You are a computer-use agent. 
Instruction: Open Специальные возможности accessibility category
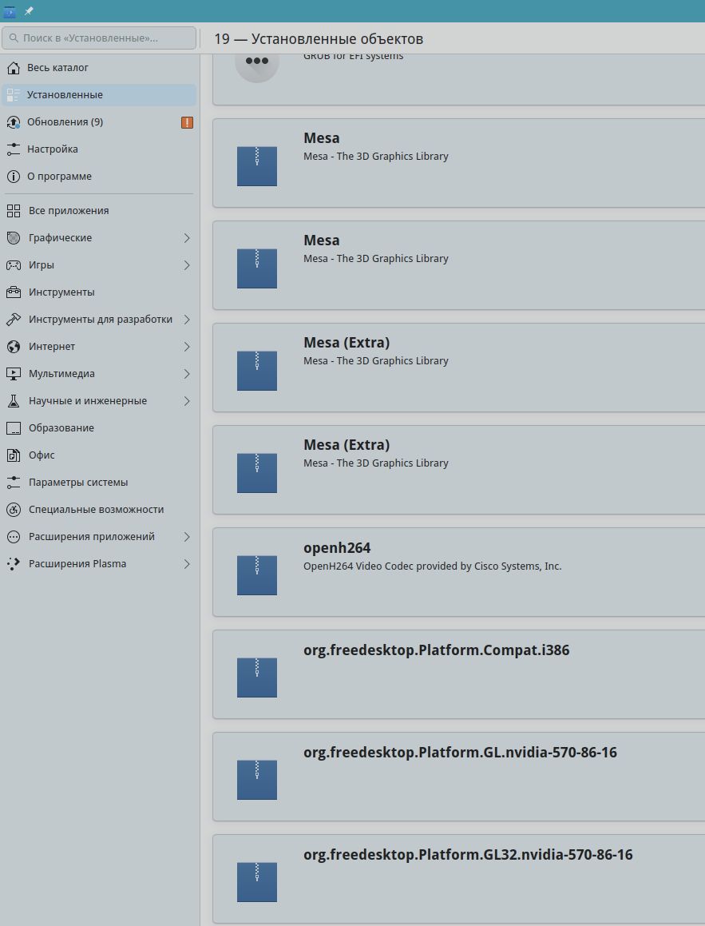click(99, 509)
